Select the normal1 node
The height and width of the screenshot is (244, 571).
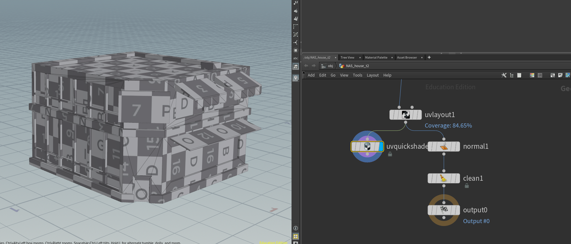tap(444, 147)
